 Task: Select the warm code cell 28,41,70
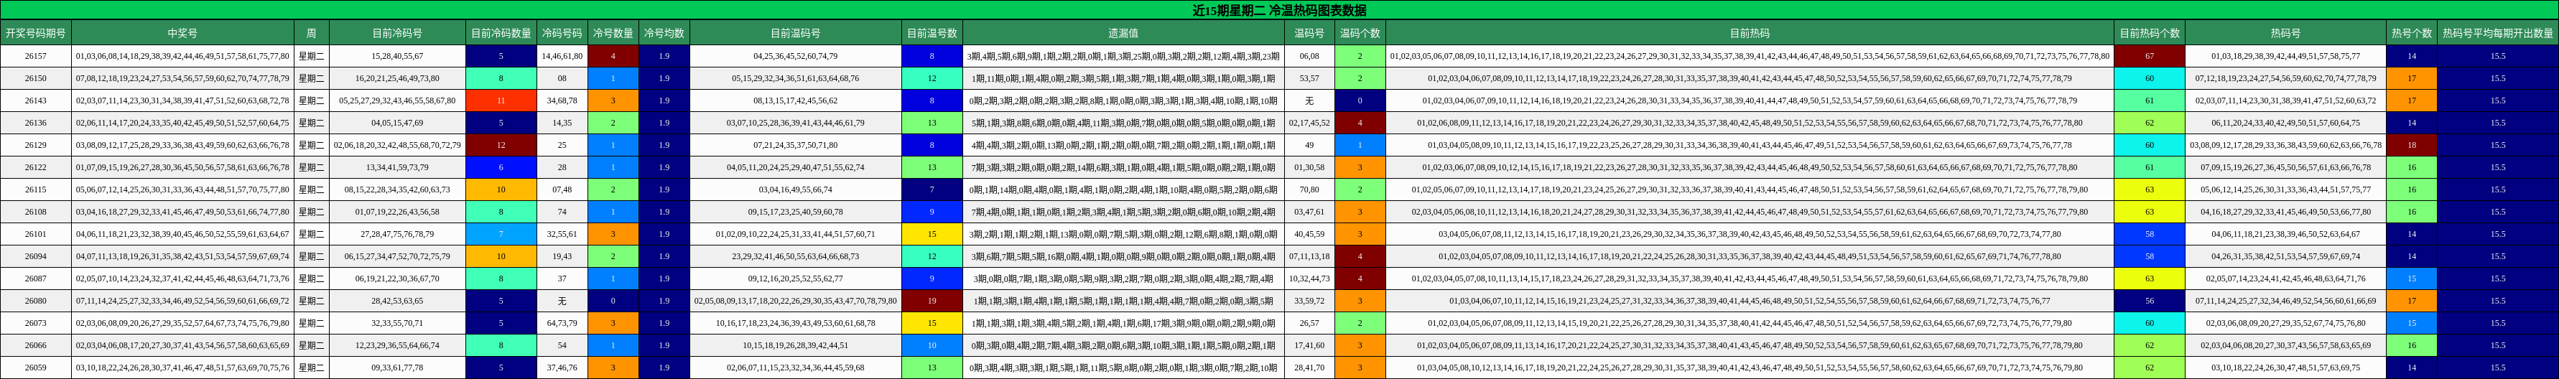click(x=1309, y=367)
